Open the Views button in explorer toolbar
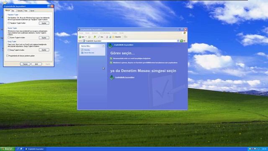 [x=126, y=37]
